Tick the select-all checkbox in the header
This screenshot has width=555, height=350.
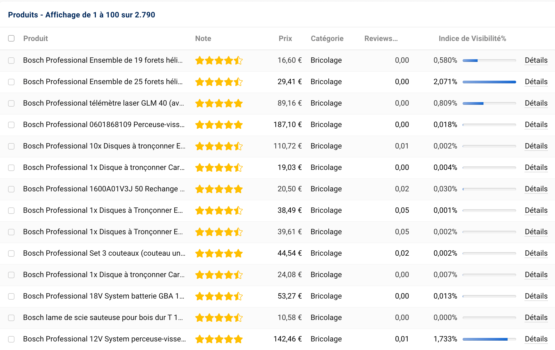click(x=11, y=38)
